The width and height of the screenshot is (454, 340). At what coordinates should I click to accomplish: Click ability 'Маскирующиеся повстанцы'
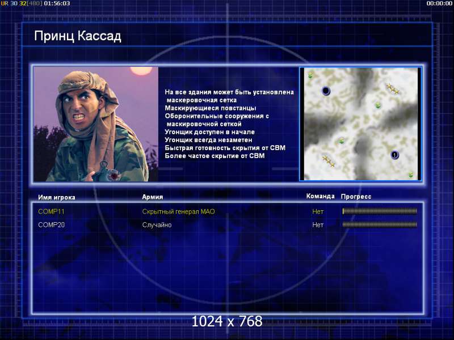pos(211,108)
